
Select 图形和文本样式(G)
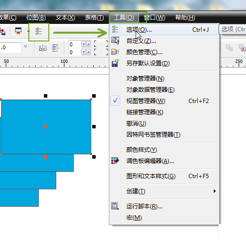point(164,176)
